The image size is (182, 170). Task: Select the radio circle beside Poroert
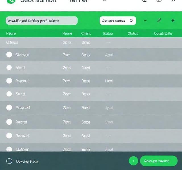[9, 136]
